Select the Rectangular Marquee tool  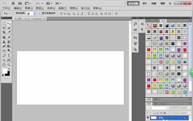coord(4,23)
